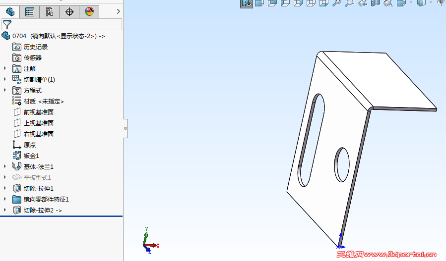446x261 pixels.
Task: Show more manager tabs with right arrow
Action: coord(119,12)
